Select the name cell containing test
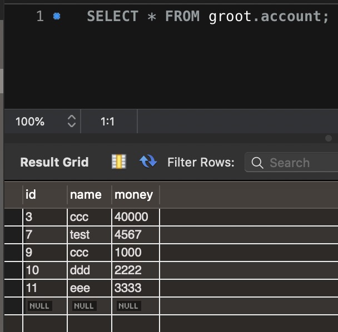Screen dimensions: 338x332 coord(89,235)
